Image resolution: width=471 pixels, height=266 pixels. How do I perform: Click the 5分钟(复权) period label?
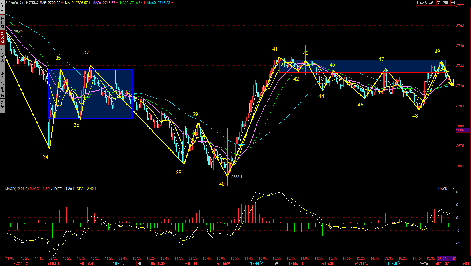(14, 3)
